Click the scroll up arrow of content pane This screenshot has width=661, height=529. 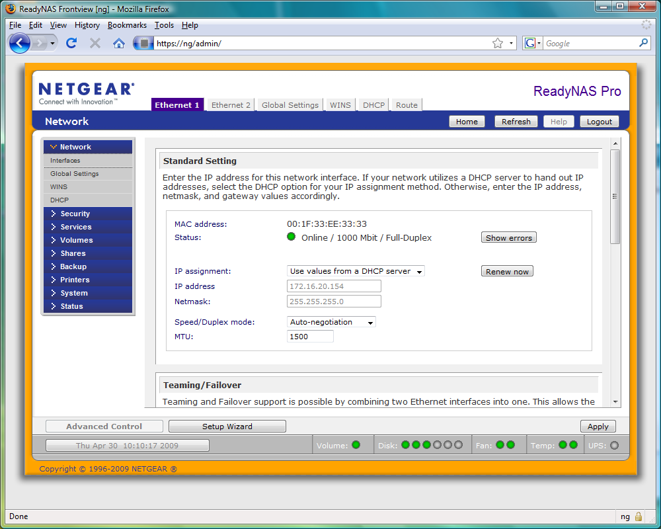point(615,143)
